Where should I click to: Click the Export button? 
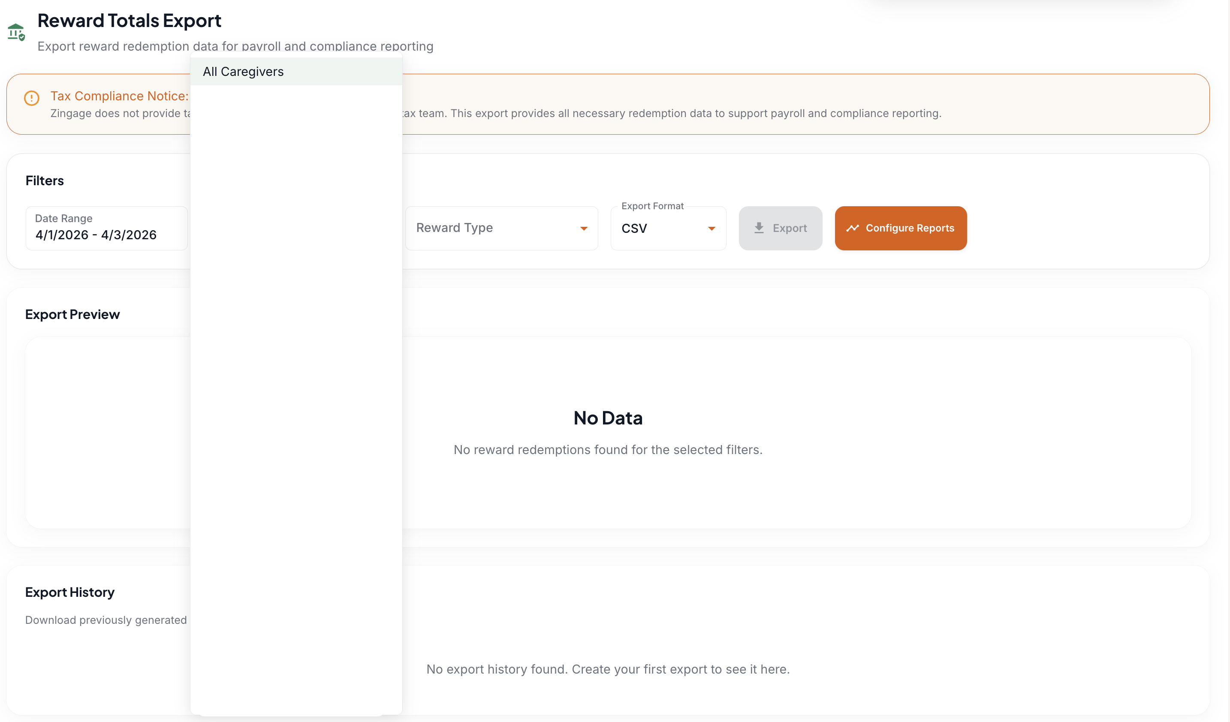point(780,228)
